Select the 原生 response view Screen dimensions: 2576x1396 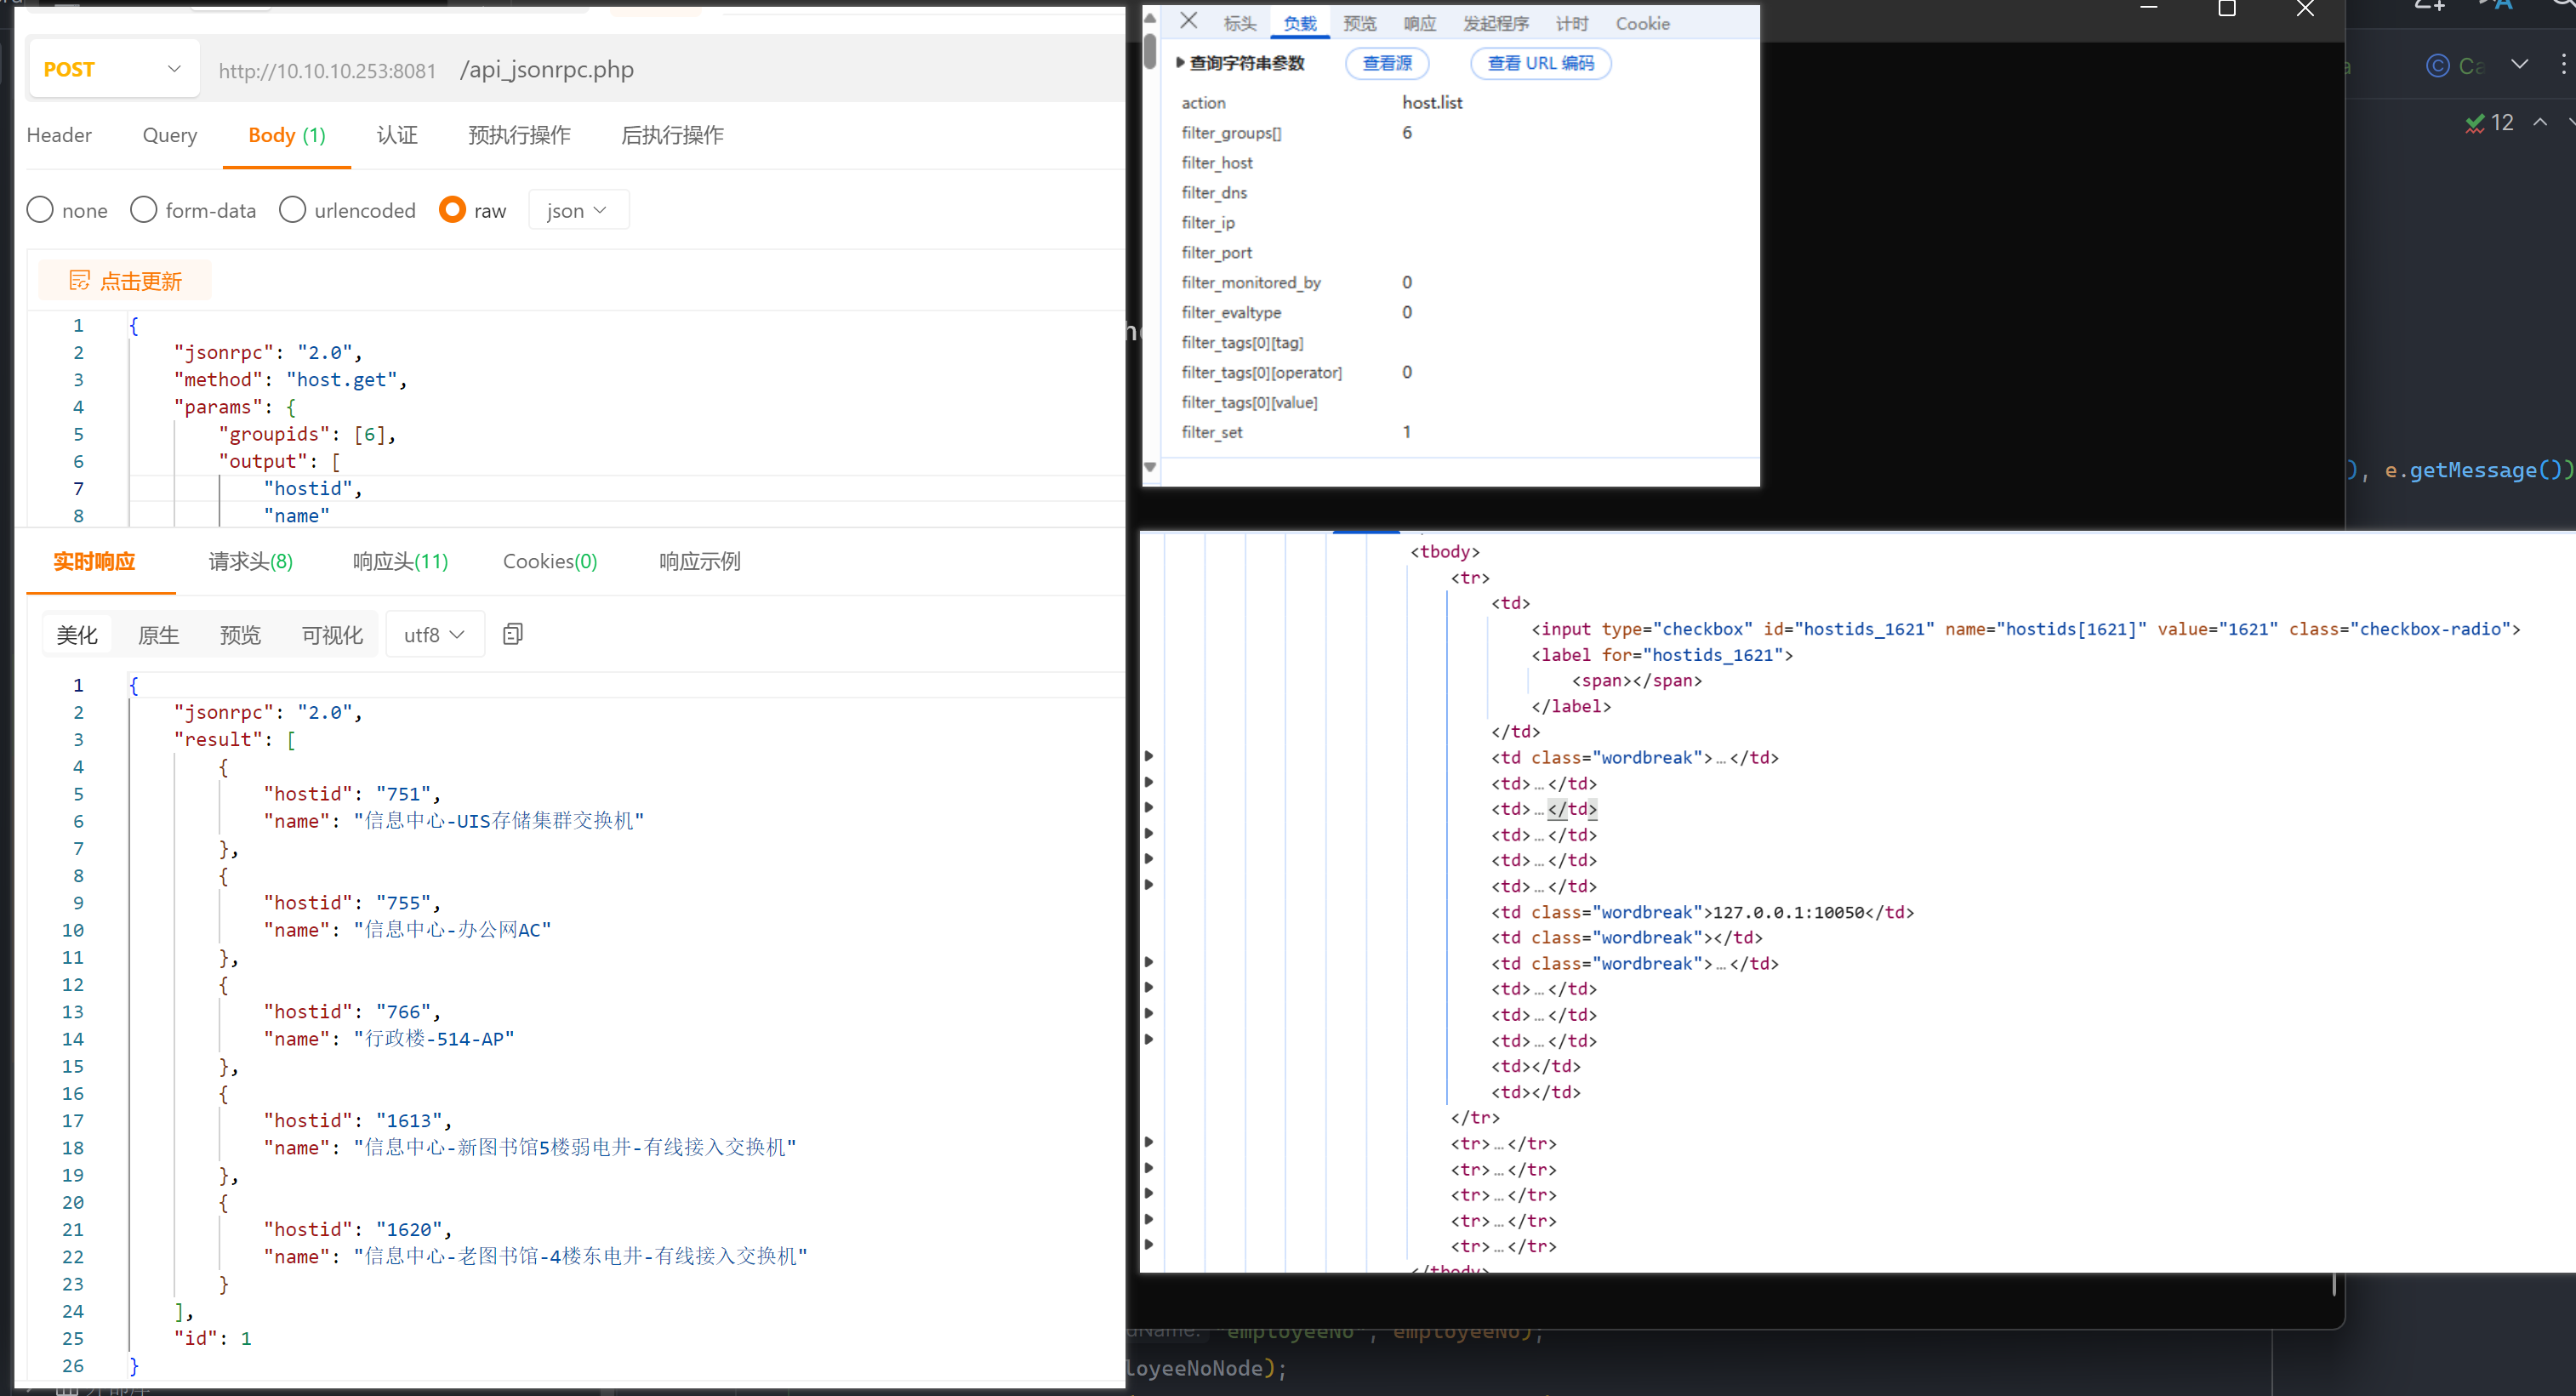coord(159,635)
